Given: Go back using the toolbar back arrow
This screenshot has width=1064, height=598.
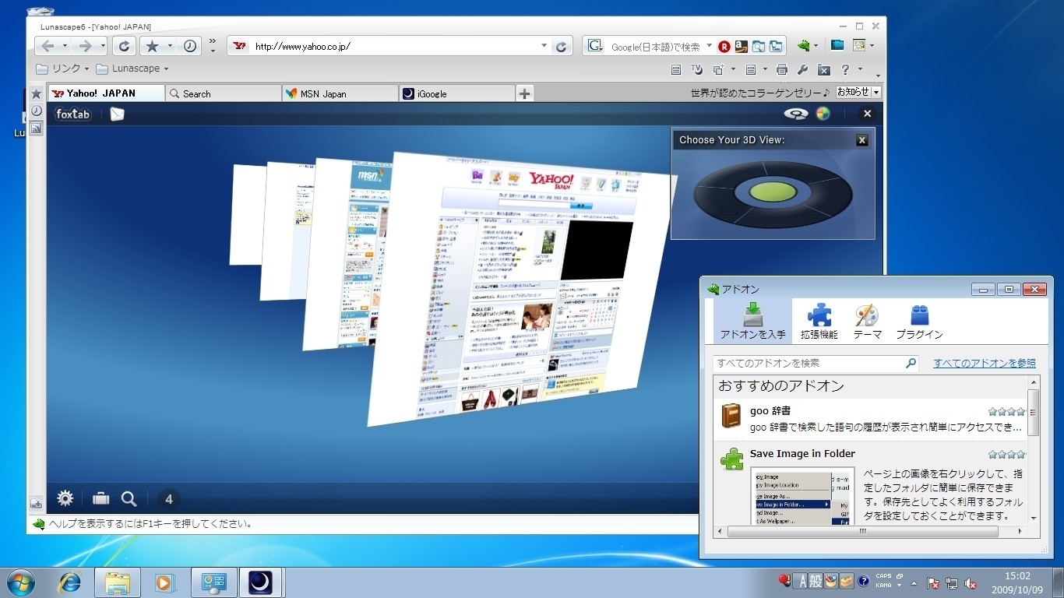Looking at the screenshot, I should click(x=48, y=46).
